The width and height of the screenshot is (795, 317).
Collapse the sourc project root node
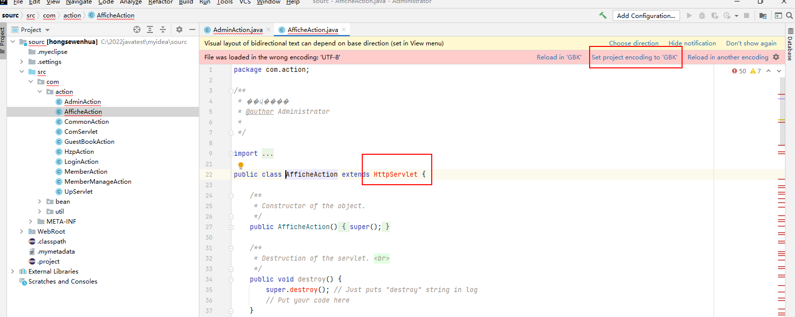(12, 41)
